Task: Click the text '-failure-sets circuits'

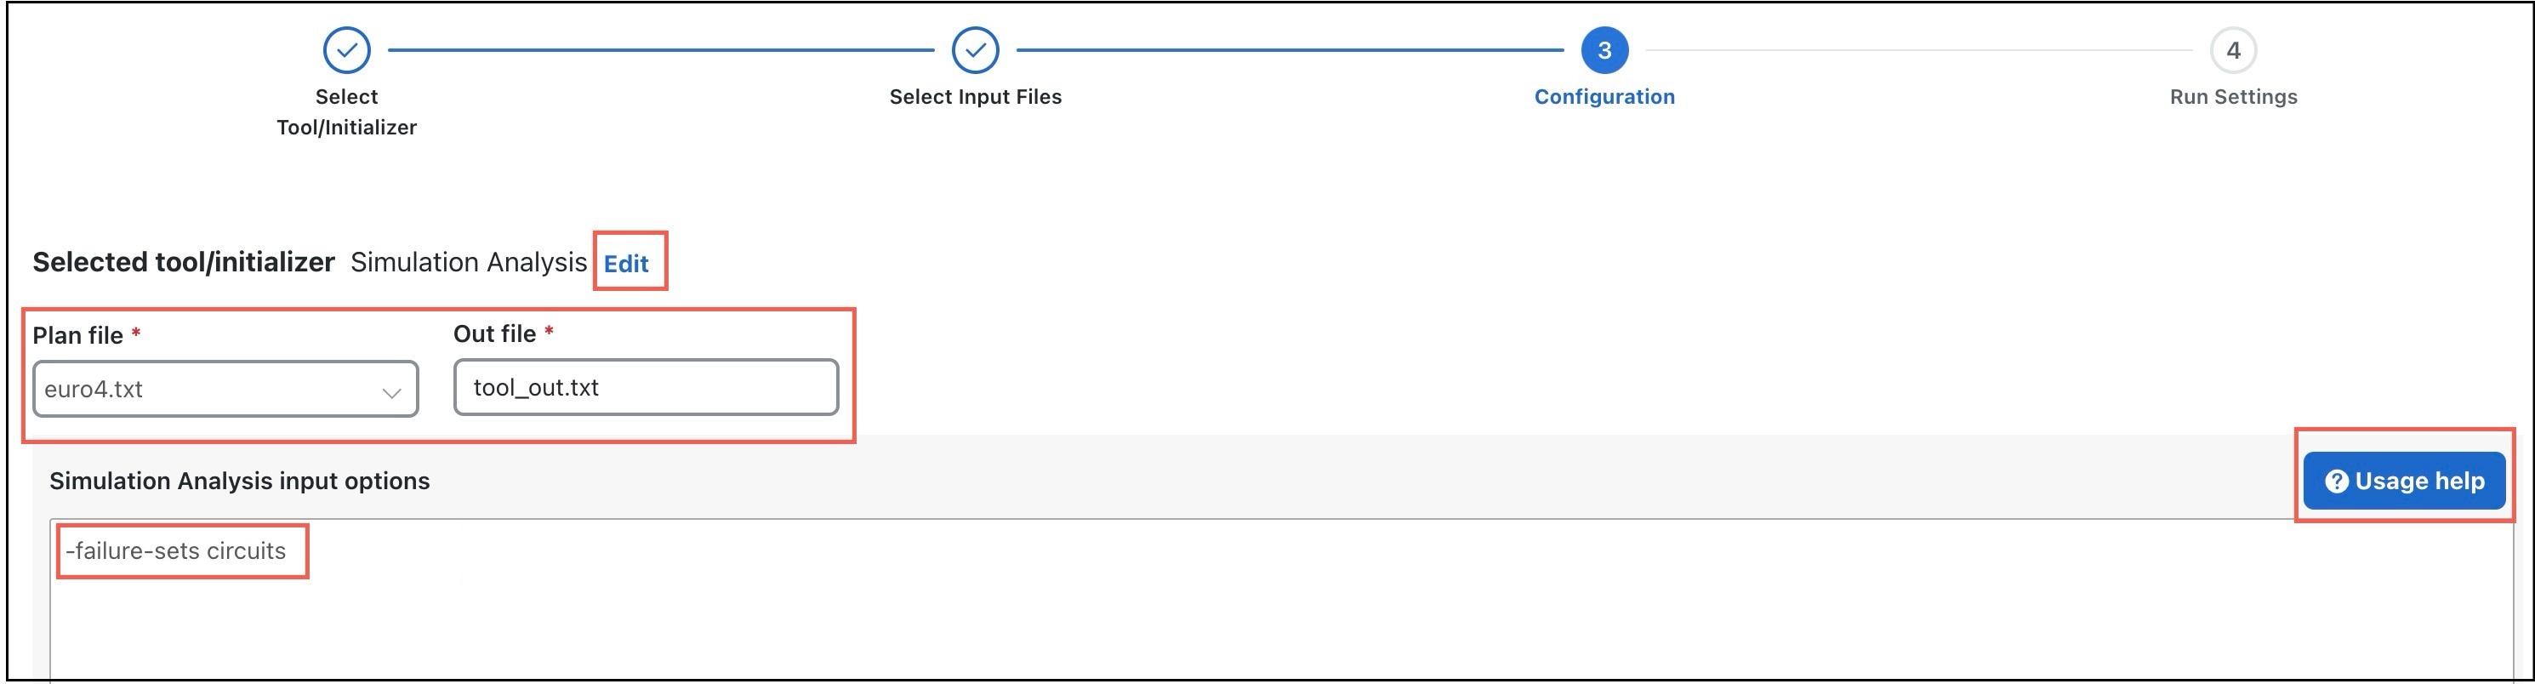Action: coord(176,551)
